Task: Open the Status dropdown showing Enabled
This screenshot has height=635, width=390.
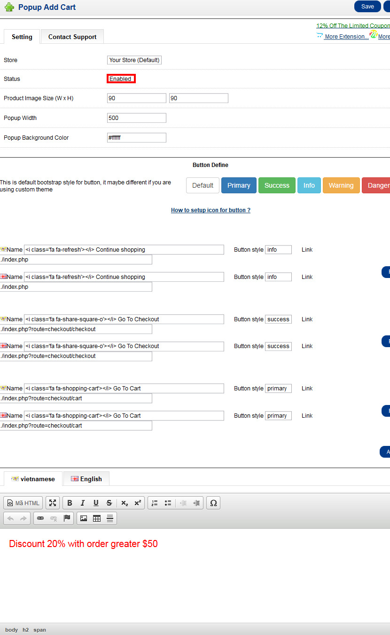Action: pyautogui.click(x=121, y=79)
